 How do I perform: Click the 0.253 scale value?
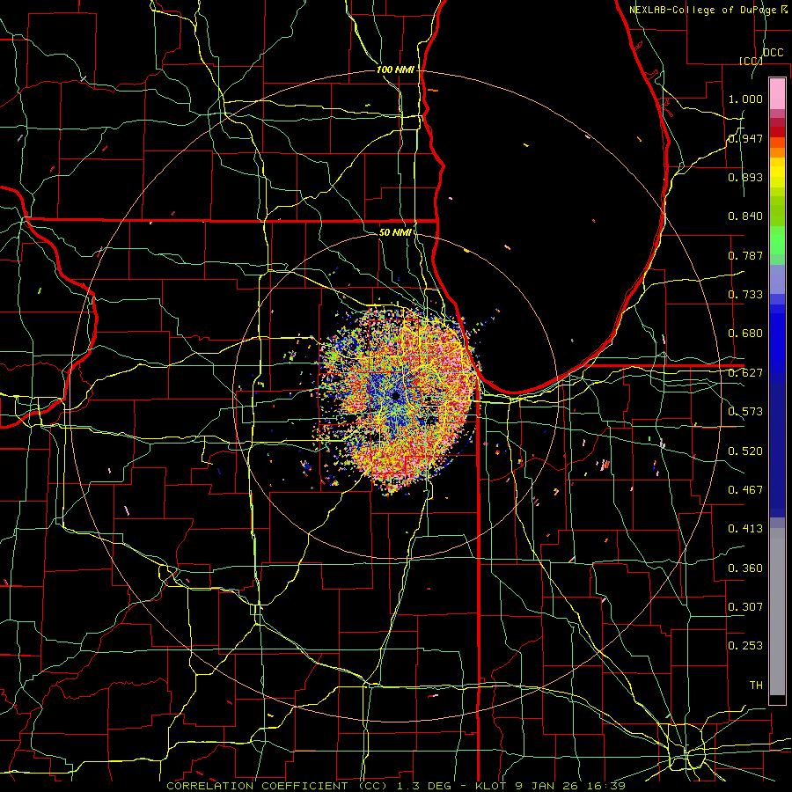point(745,646)
